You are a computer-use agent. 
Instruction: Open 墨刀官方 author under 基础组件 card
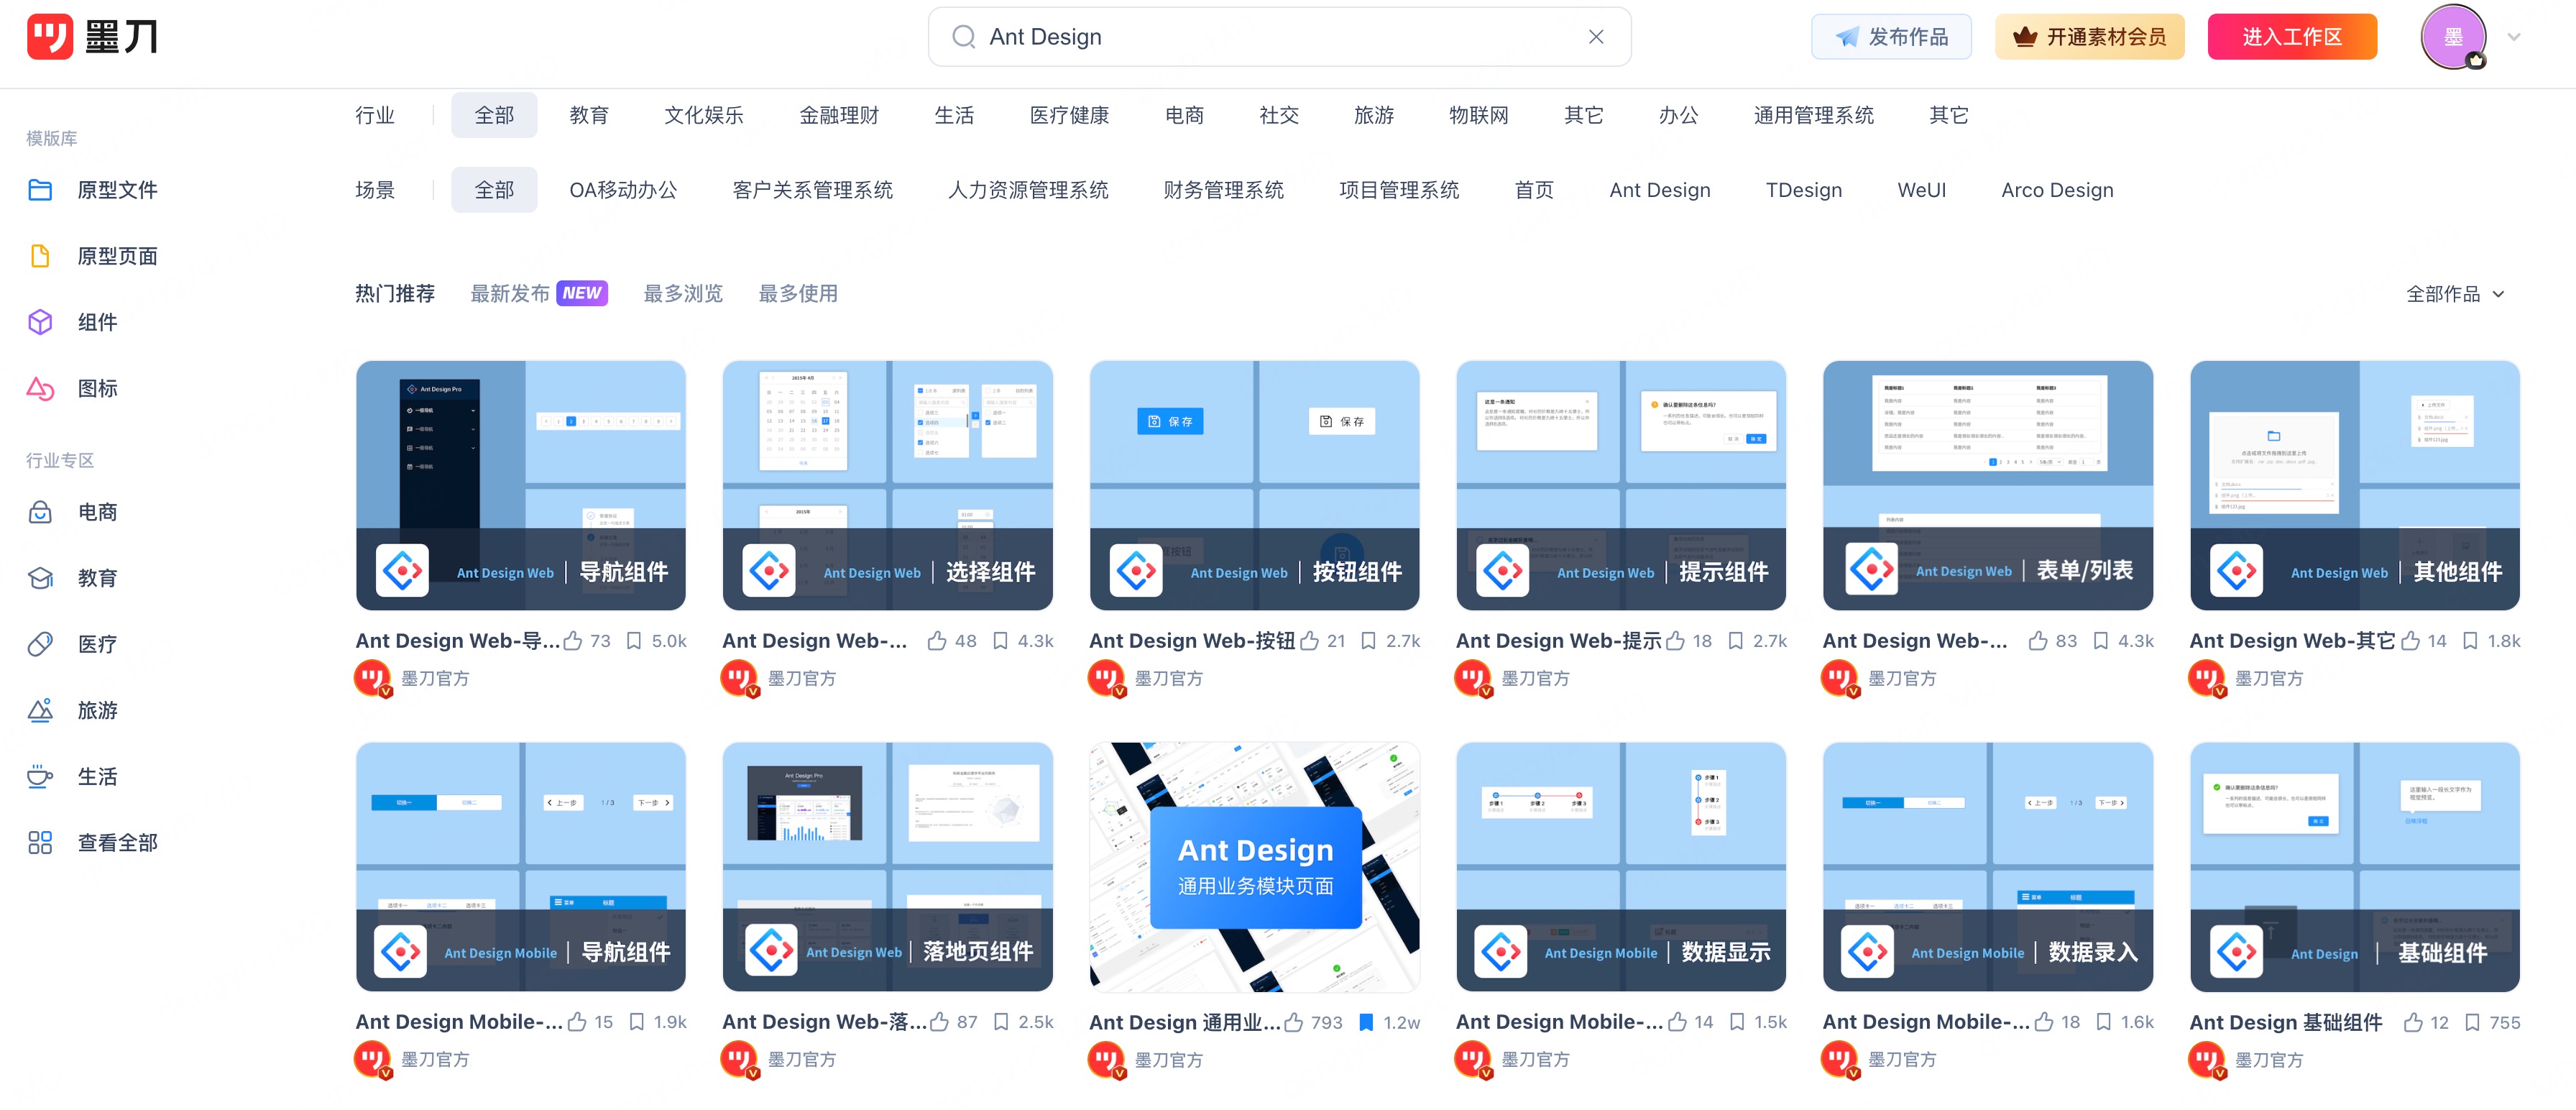tap(2268, 1060)
